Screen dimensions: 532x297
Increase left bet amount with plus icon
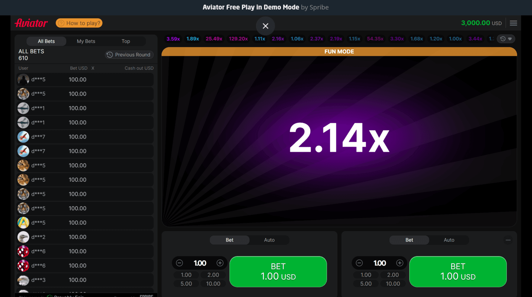(220, 263)
